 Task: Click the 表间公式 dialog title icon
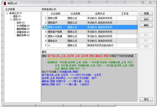[x=5, y=3]
